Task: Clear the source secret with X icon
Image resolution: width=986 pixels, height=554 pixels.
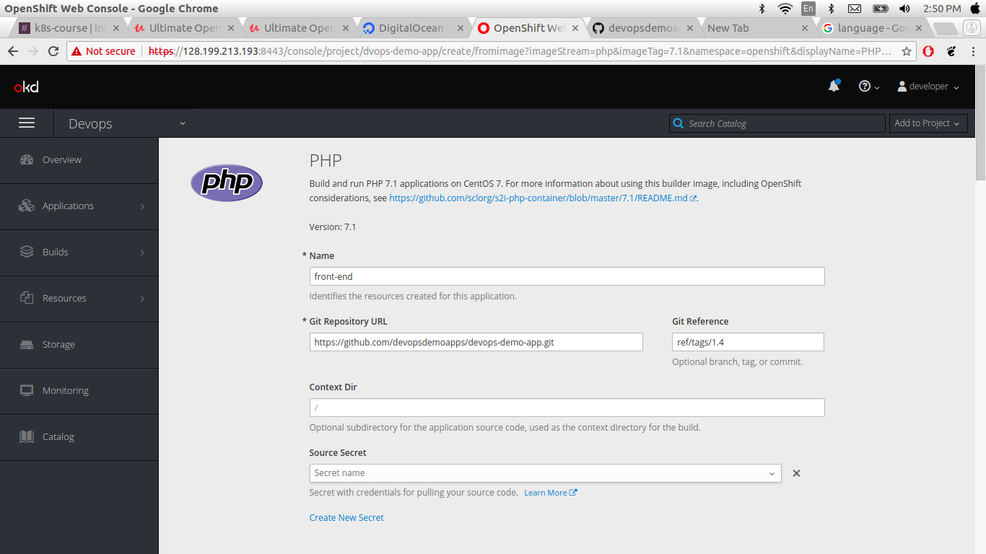Action: point(797,473)
